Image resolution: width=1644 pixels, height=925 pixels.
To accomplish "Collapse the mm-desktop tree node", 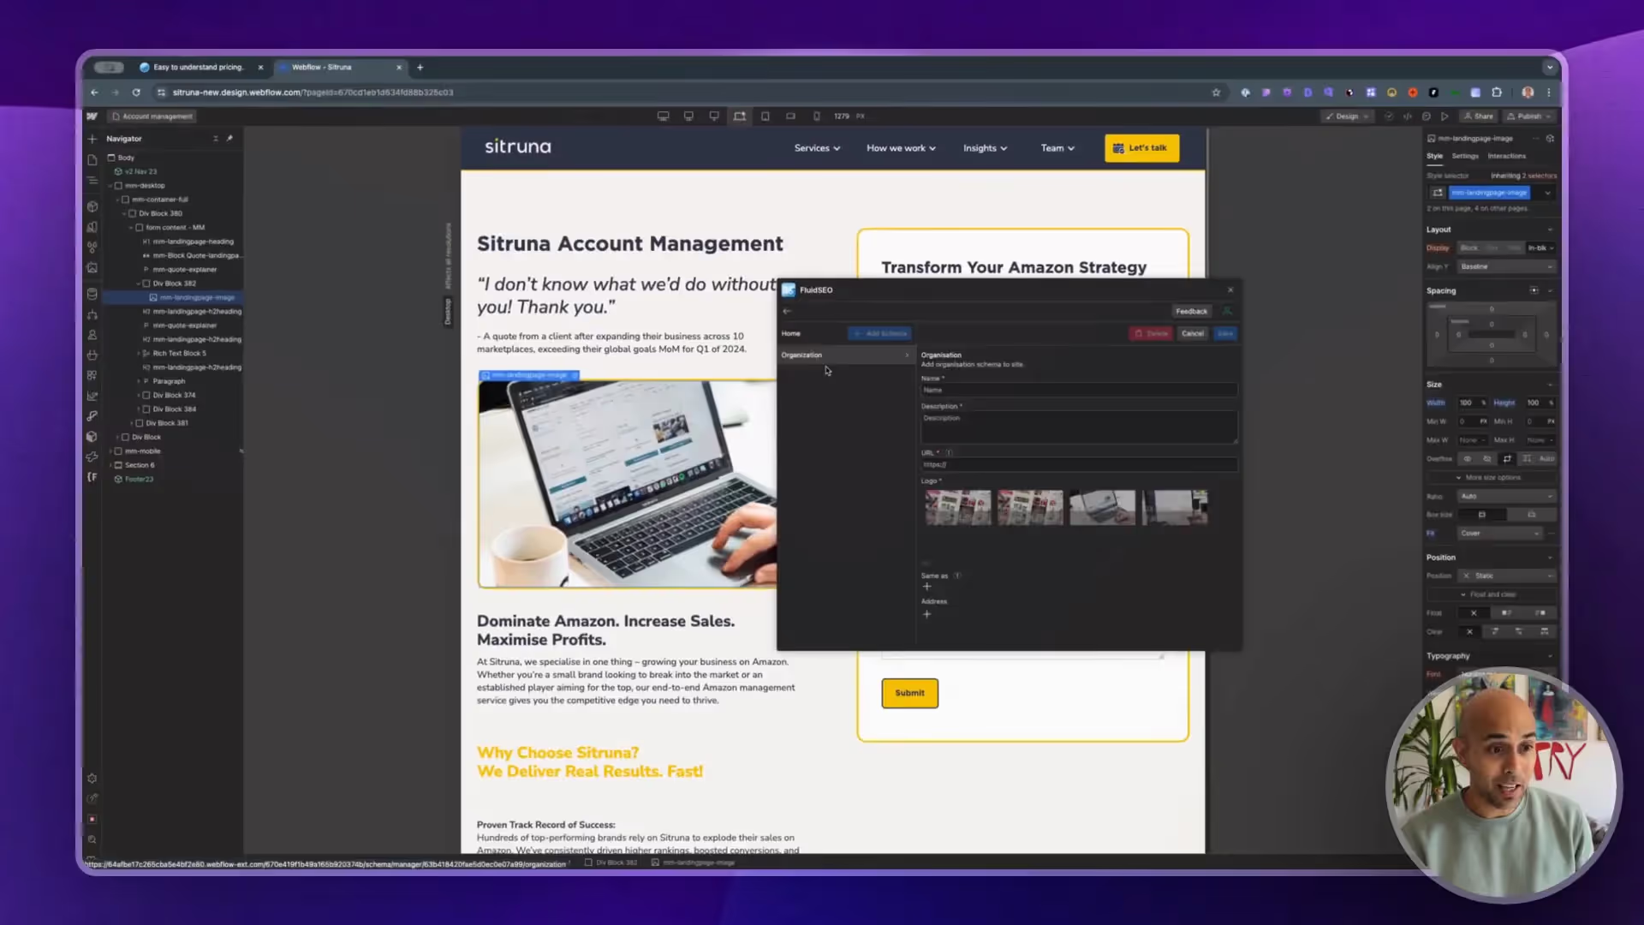I will 110,186.
